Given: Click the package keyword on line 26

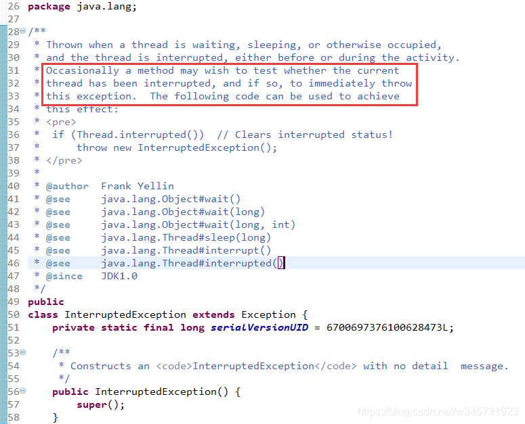Looking at the screenshot, I should (x=49, y=7).
